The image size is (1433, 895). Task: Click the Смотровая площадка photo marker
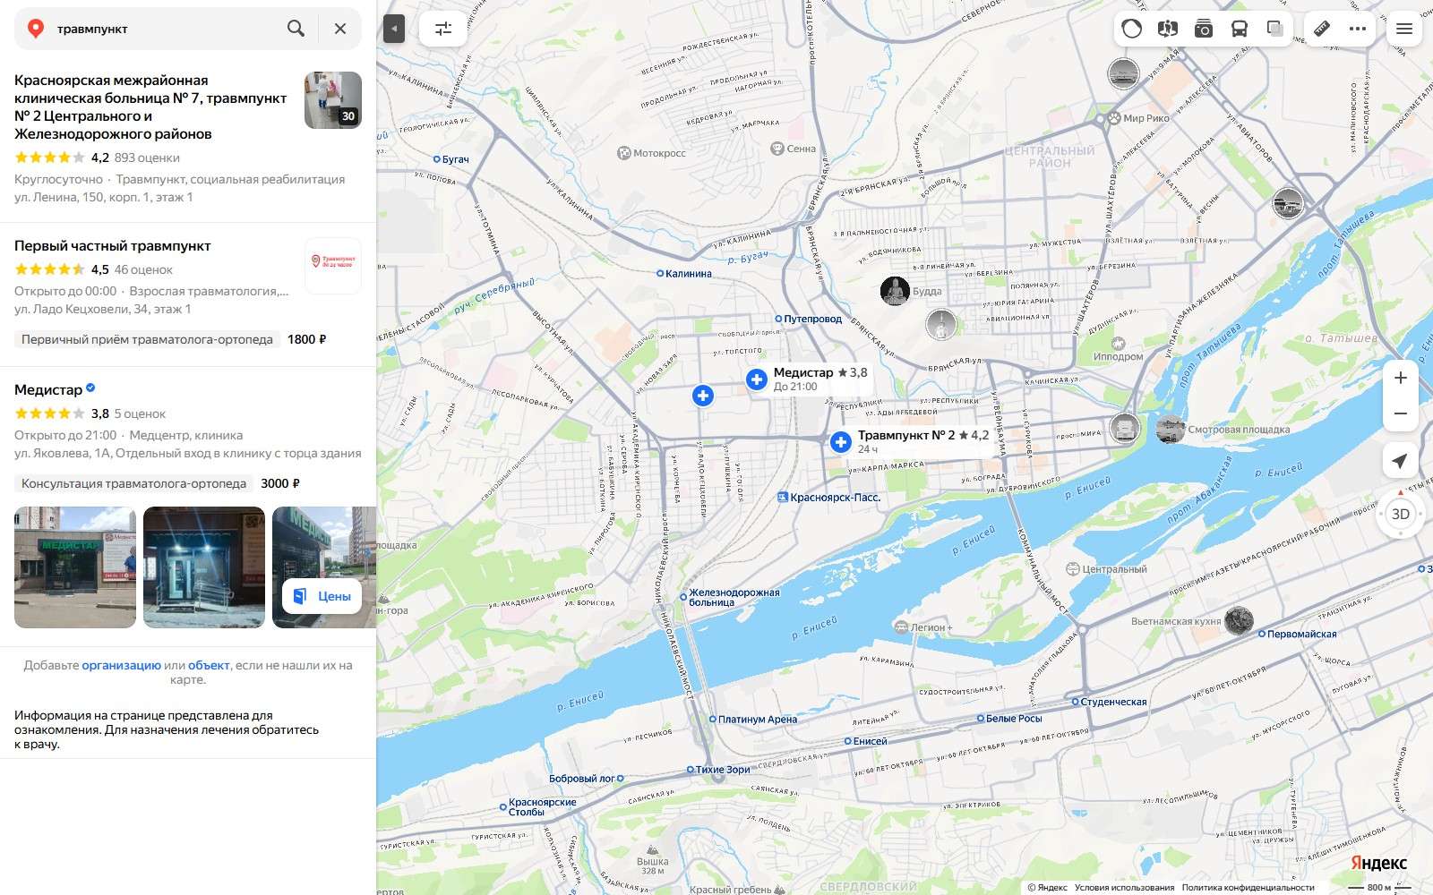(x=1170, y=430)
